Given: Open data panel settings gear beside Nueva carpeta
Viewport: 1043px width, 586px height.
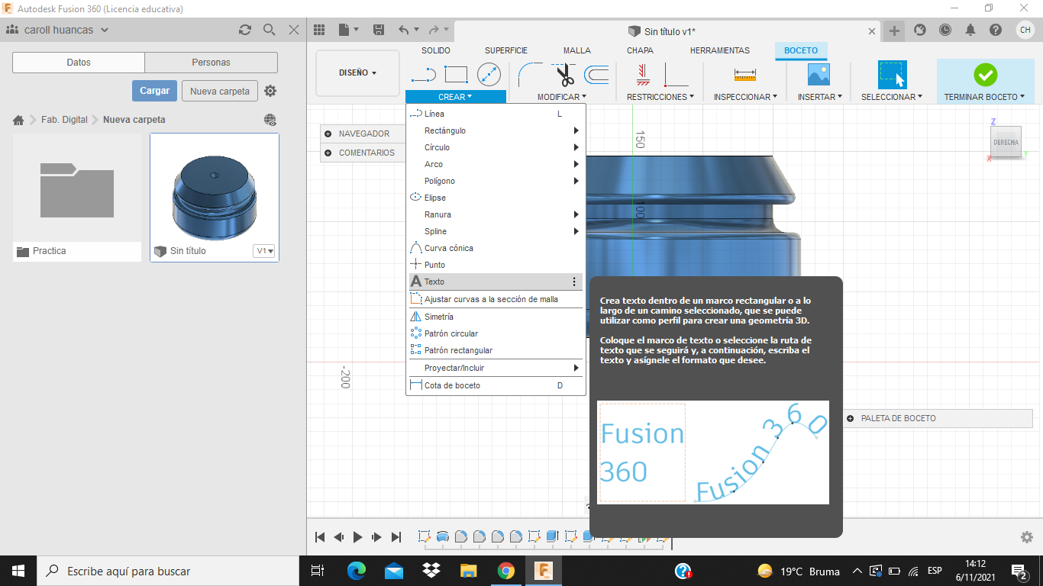Looking at the screenshot, I should coord(270,91).
